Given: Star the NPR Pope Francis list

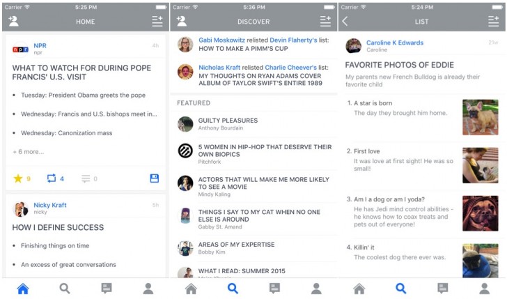Looking at the screenshot, I should click(18, 179).
